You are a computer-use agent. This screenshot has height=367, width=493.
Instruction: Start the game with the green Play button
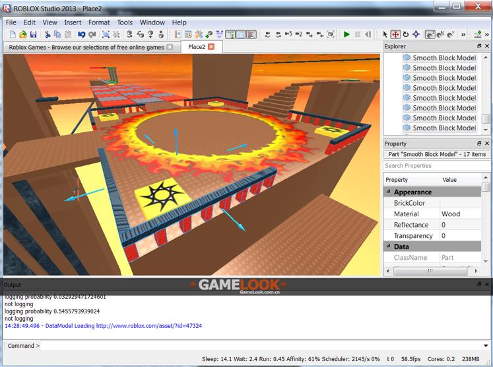click(x=346, y=34)
